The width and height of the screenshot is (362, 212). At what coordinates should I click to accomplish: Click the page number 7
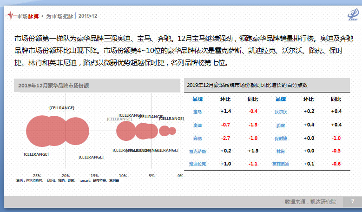click(353, 202)
